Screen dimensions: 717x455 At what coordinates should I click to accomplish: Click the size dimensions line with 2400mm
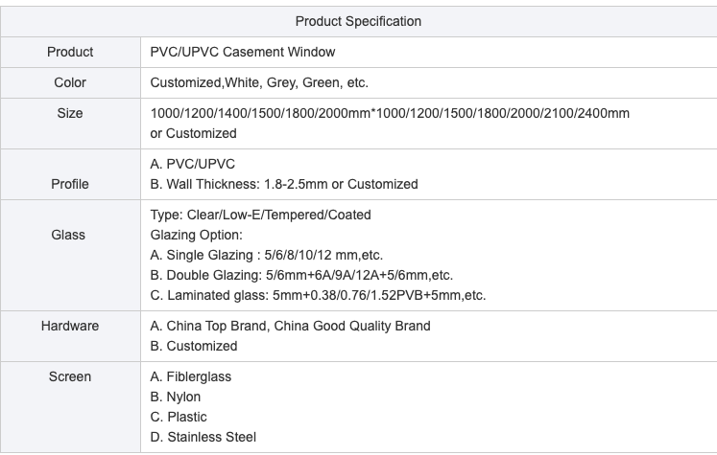[x=390, y=113]
